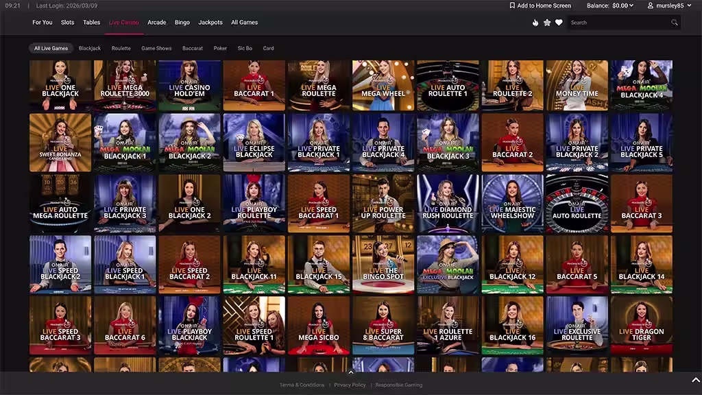
Task: Launch Live Exclusive Roulette
Action: [577, 326]
